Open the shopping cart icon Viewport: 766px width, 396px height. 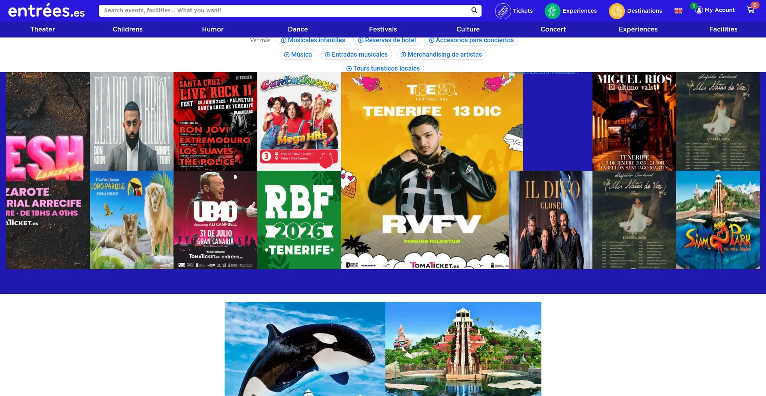click(750, 10)
